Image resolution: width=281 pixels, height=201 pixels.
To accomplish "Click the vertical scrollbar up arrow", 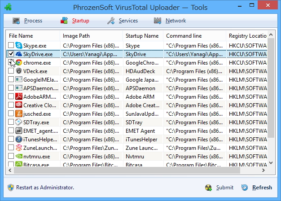I will (x=271, y=35).
